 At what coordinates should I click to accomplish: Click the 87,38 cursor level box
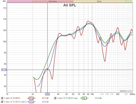click(4, 70)
